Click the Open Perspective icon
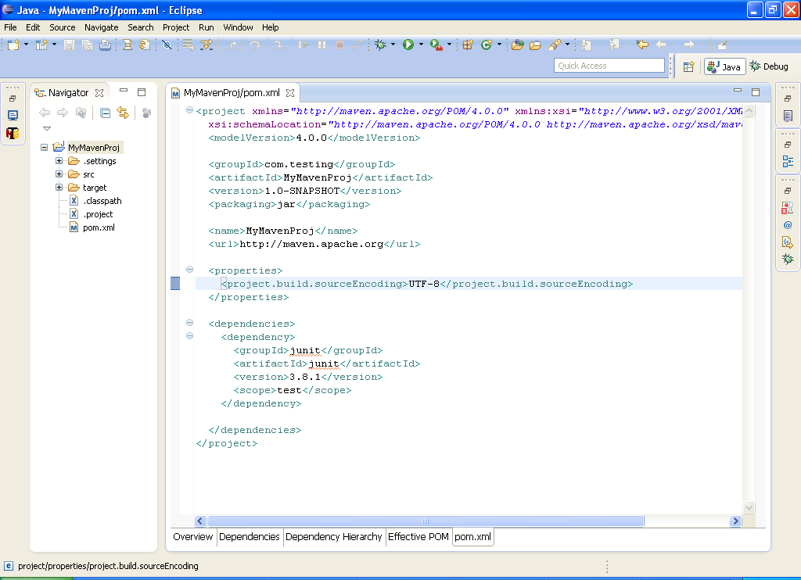Viewport: 801px width, 580px height. click(x=688, y=67)
